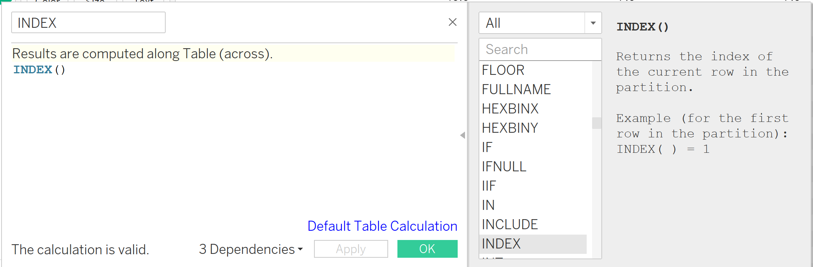
Task: Select FULLNAME in the function list
Action: [516, 90]
